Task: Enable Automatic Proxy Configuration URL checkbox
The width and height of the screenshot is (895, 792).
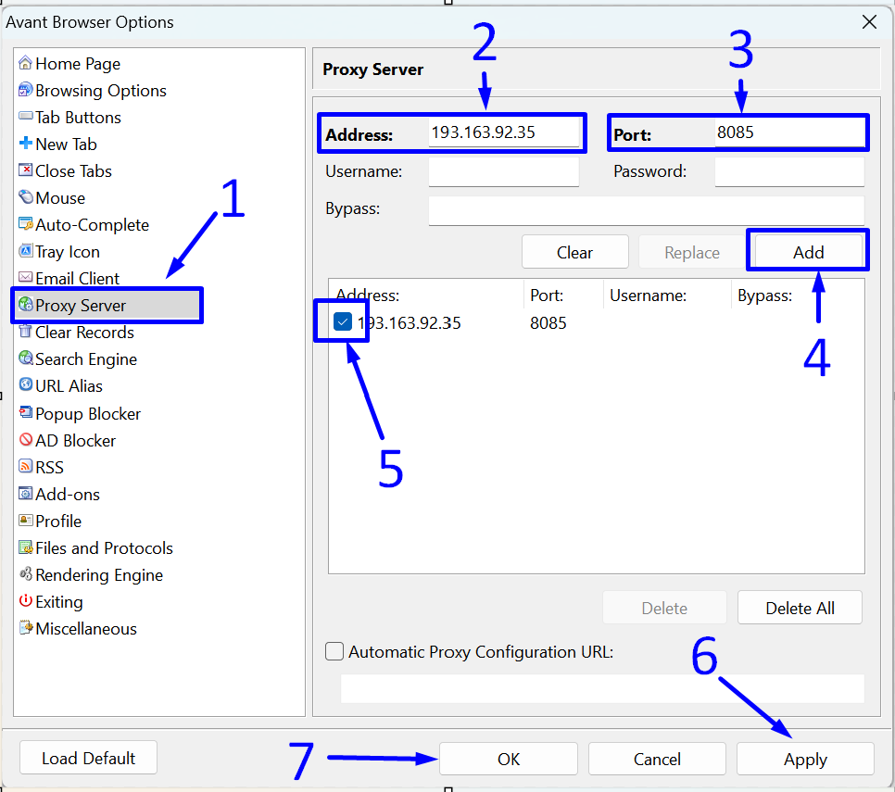Action: (335, 652)
